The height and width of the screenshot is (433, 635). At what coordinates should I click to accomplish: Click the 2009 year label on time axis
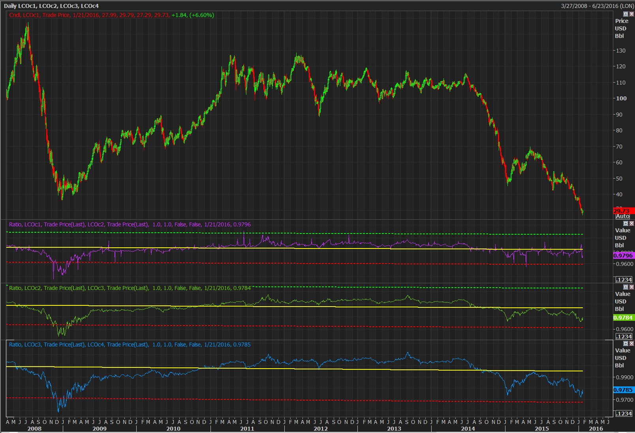click(x=100, y=429)
